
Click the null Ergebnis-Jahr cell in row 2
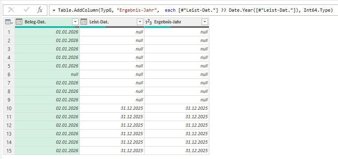pyautogui.click(x=176, y=40)
